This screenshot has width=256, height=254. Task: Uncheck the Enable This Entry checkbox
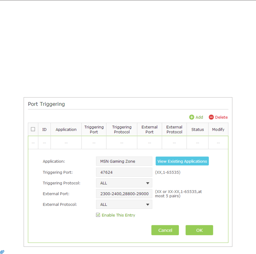pyautogui.click(x=98, y=215)
